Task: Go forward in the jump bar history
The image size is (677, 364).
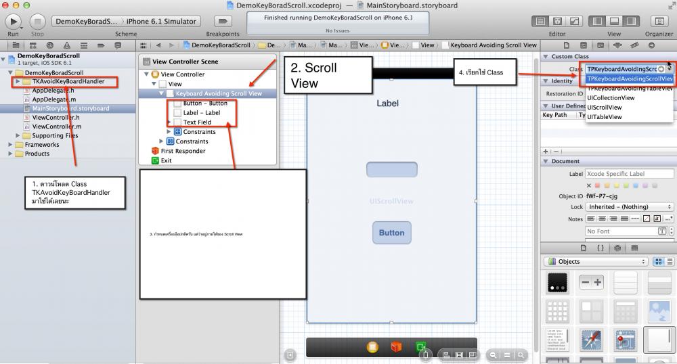Action: pyautogui.click(x=171, y=45)
